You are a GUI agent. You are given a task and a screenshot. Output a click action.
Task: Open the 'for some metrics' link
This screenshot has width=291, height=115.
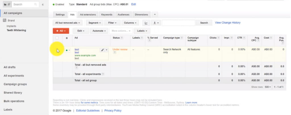coord(89,103)
